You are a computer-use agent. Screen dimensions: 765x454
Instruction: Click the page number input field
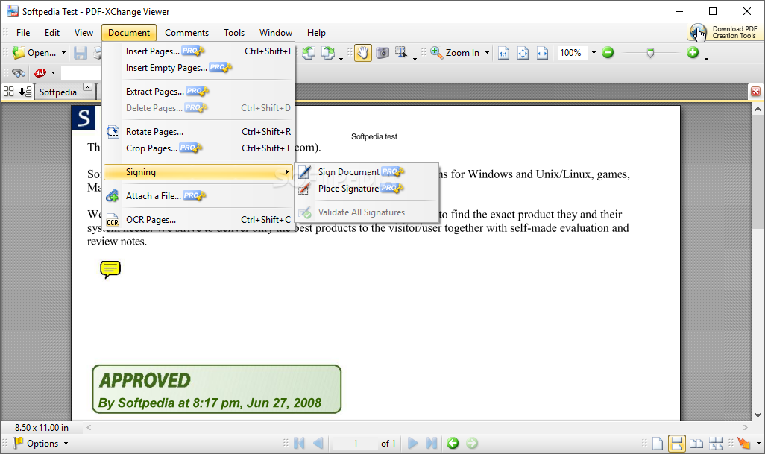pos(356,444)
